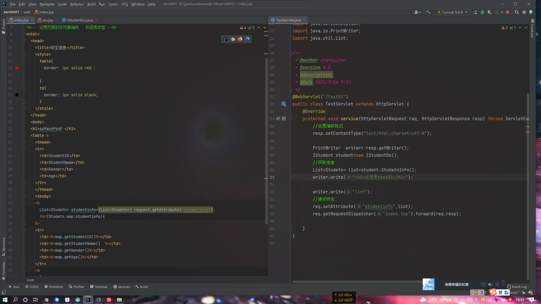Click the Build project hammer icon
Screen dimensions: 541x304
[x=428, y=12]
